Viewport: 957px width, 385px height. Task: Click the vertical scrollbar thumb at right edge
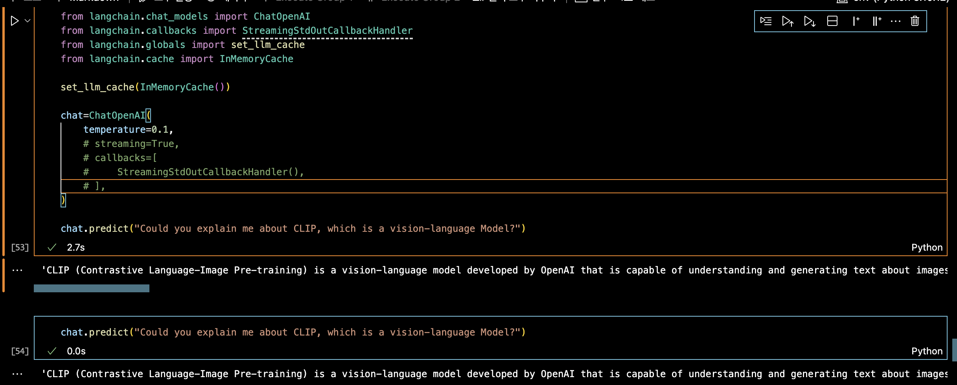click(954, 350)
